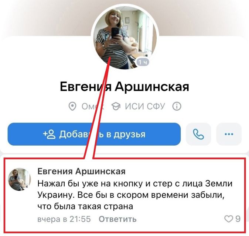Tap the phone call icon button
This screenshot has height=236, width=249.
(198, 134)
